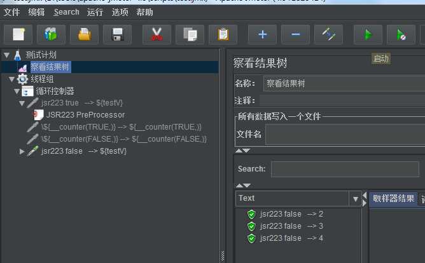Select 察看结果树 in the tree
Screen dimensions: 425x263
[50, 67]
